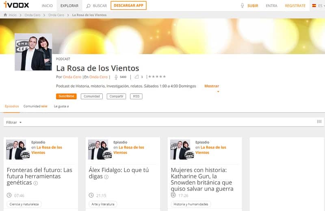Open the EXPLORAR menu item

click(x=69, y=6)
